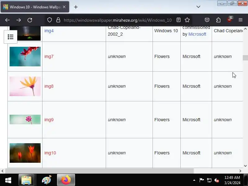Viewport: 248px width, 186px height.
Task: Open the img4 link
Action: click(49, 31)
